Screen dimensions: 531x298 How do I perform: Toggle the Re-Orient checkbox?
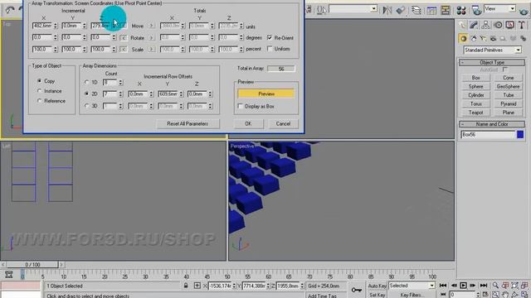[270, 37]
